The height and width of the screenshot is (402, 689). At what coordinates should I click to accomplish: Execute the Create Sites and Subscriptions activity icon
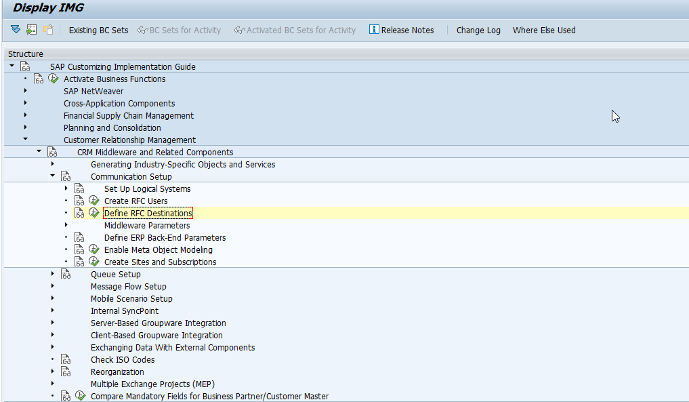[x=94, y=262]
